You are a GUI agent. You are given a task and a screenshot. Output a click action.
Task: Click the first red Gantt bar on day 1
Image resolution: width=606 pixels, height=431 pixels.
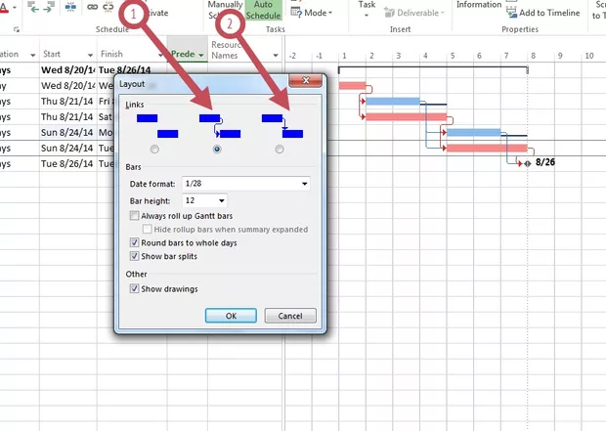coord(352,85)
